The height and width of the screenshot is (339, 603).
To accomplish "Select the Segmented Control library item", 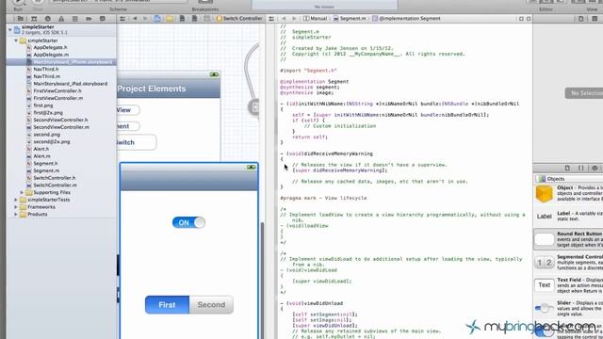I will click(x=569, y=262).
